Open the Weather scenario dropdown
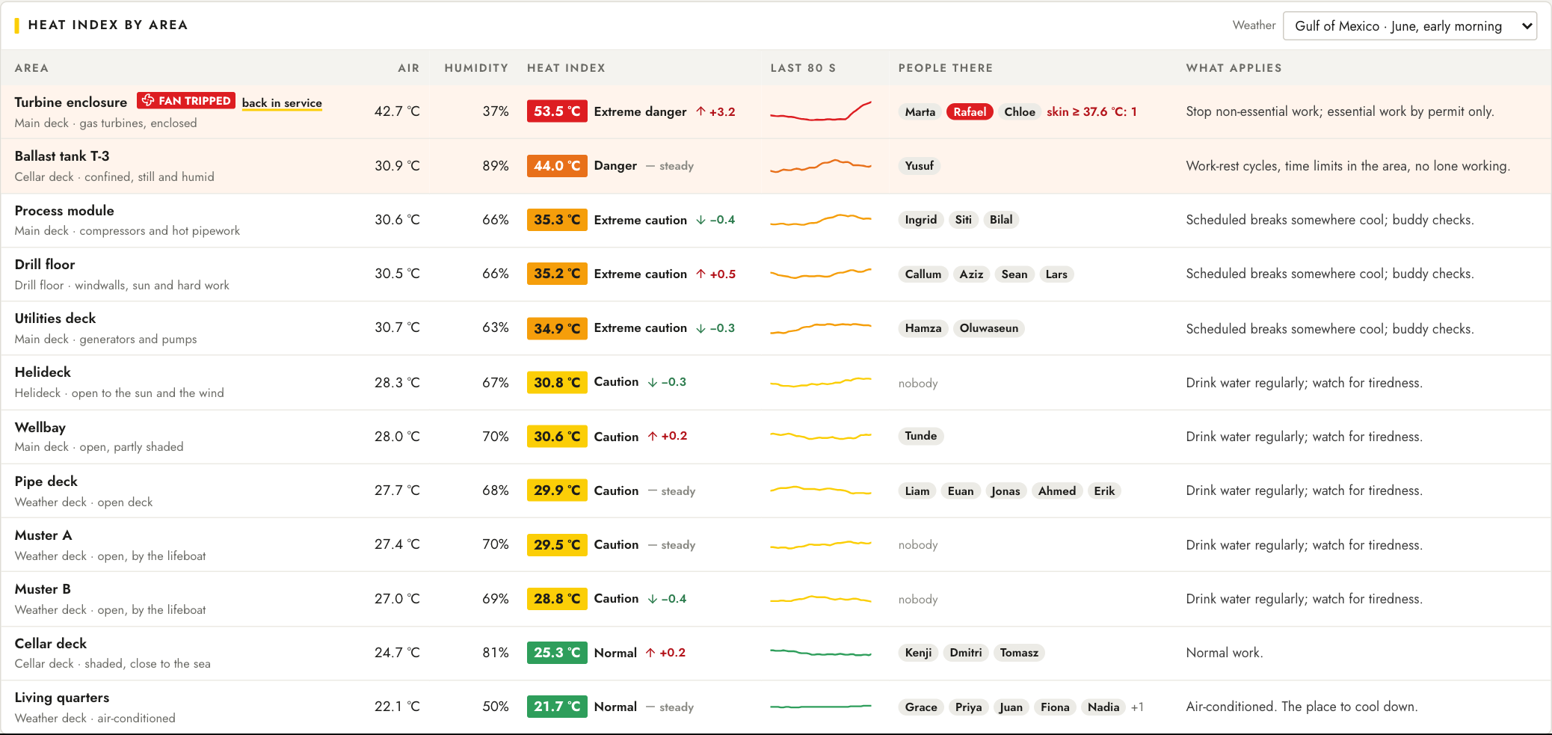This screenshot has width=1552, height=735. 1410,26
